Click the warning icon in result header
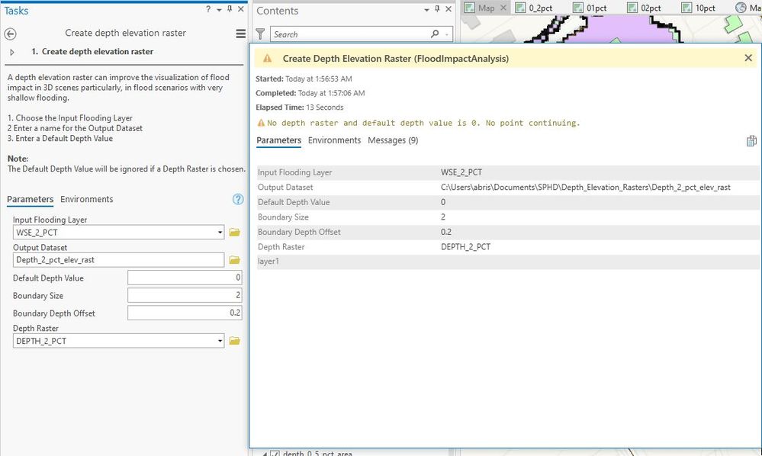The width and height of the screenshot is (762, 456). click(x=267, y=59)
